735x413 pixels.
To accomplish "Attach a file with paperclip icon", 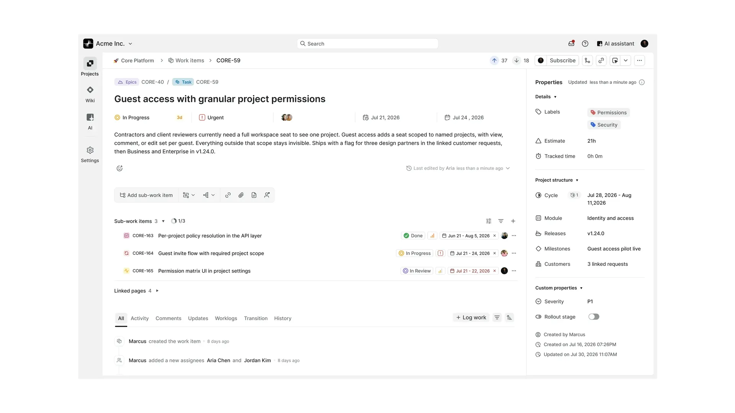I will pos(241,195).
